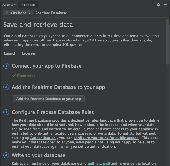Open configure your rules for public access link

(x=106, y=138)
